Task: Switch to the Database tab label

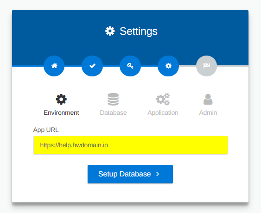Action: 113,113
